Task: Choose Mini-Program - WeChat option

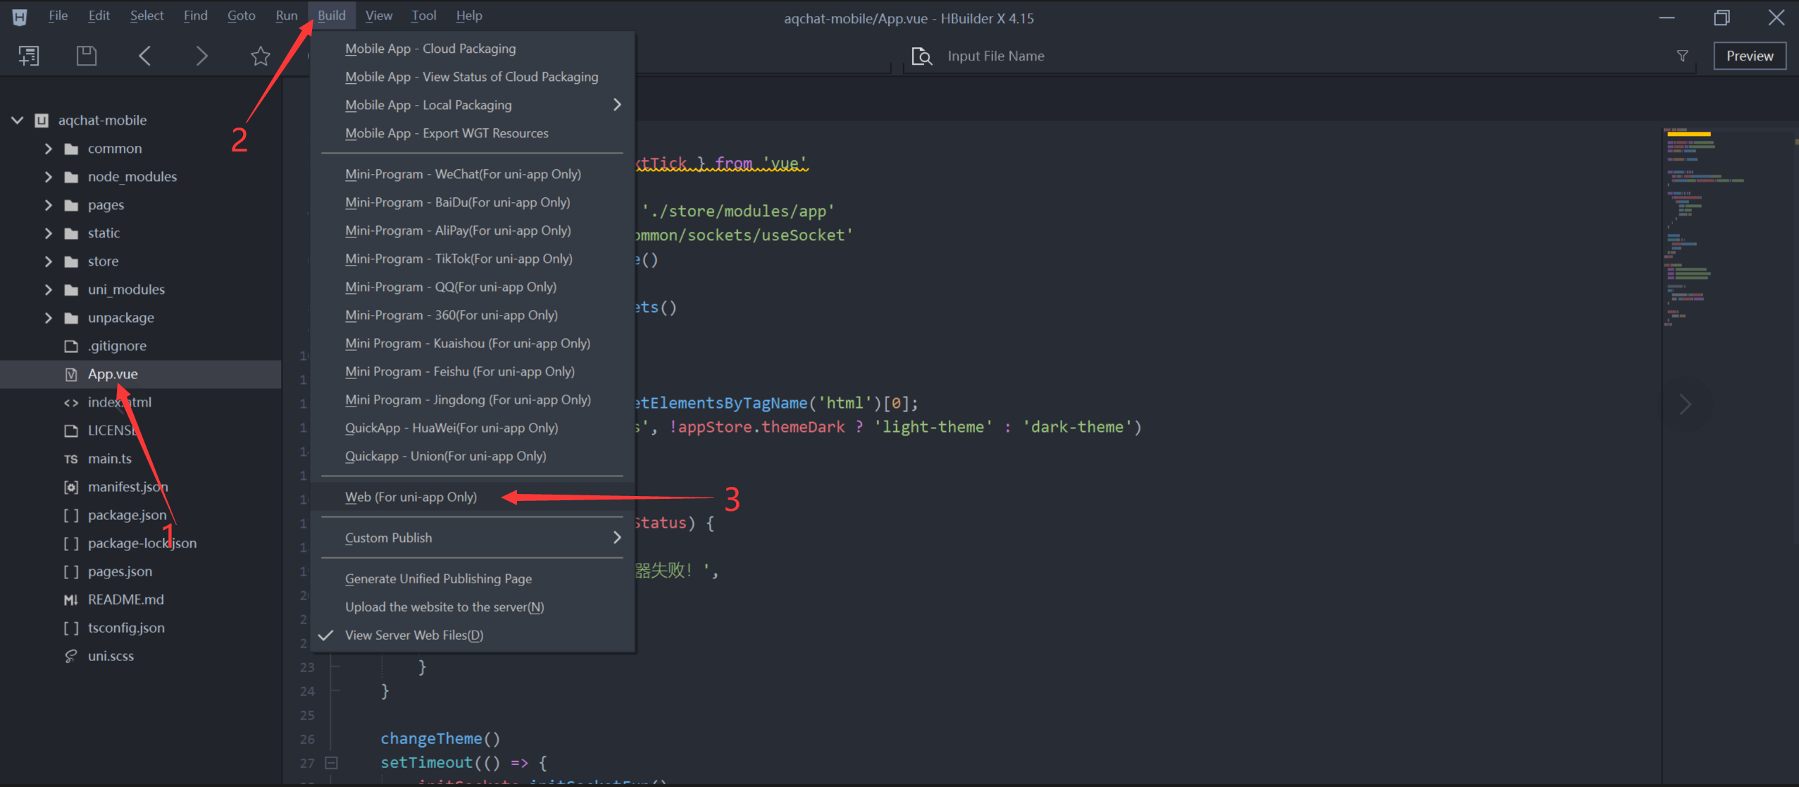Action: 473,174
